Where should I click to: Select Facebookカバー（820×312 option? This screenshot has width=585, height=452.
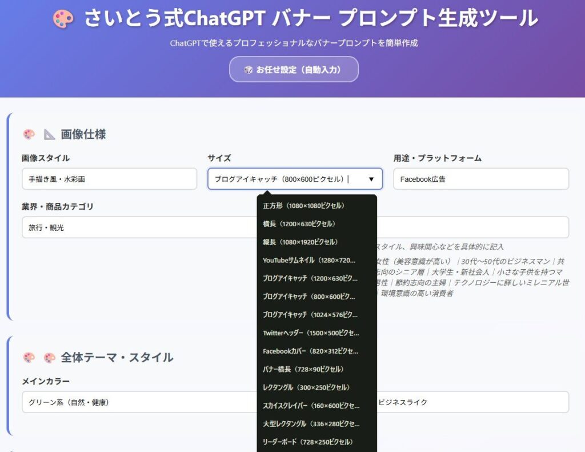(x=316, y=351)
